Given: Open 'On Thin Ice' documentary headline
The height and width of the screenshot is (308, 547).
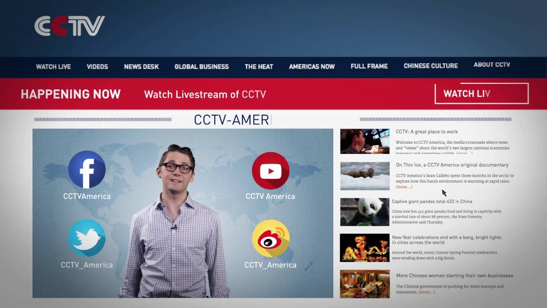Looking at the screenshot, I should point(452,165).
